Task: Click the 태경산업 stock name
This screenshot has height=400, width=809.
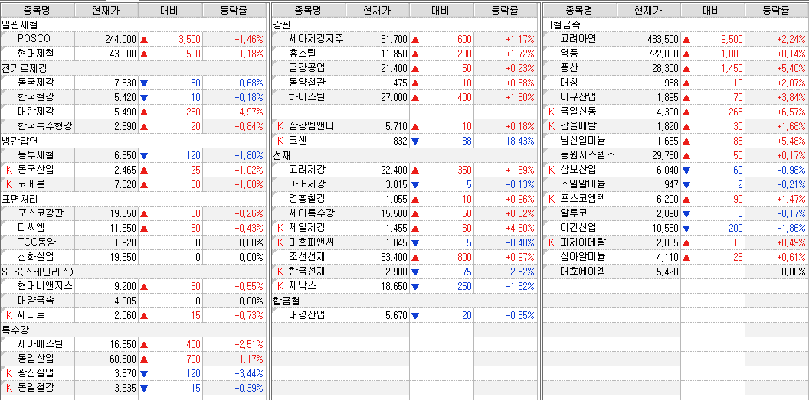Action: [x=306, y=314]
